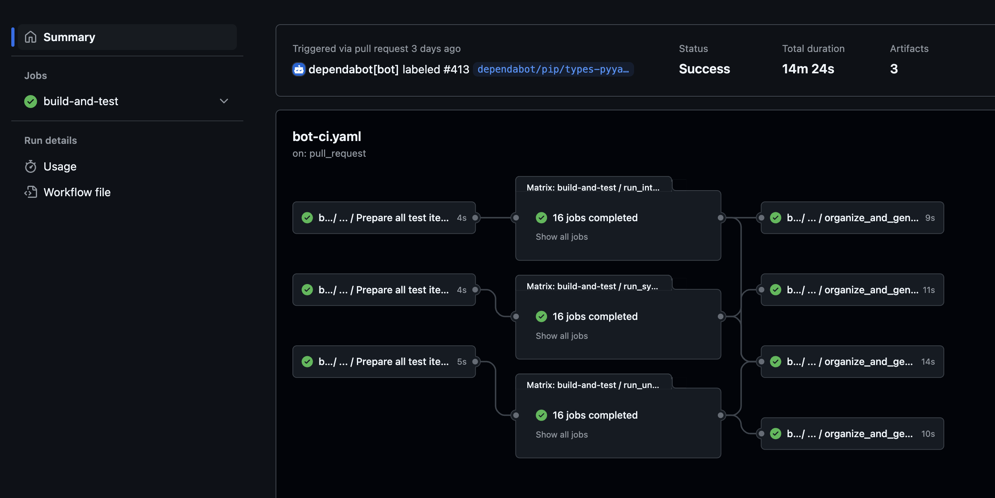Click build-and-test green success check icon
The image size is (995, 498).
click(x=31, y=101)
